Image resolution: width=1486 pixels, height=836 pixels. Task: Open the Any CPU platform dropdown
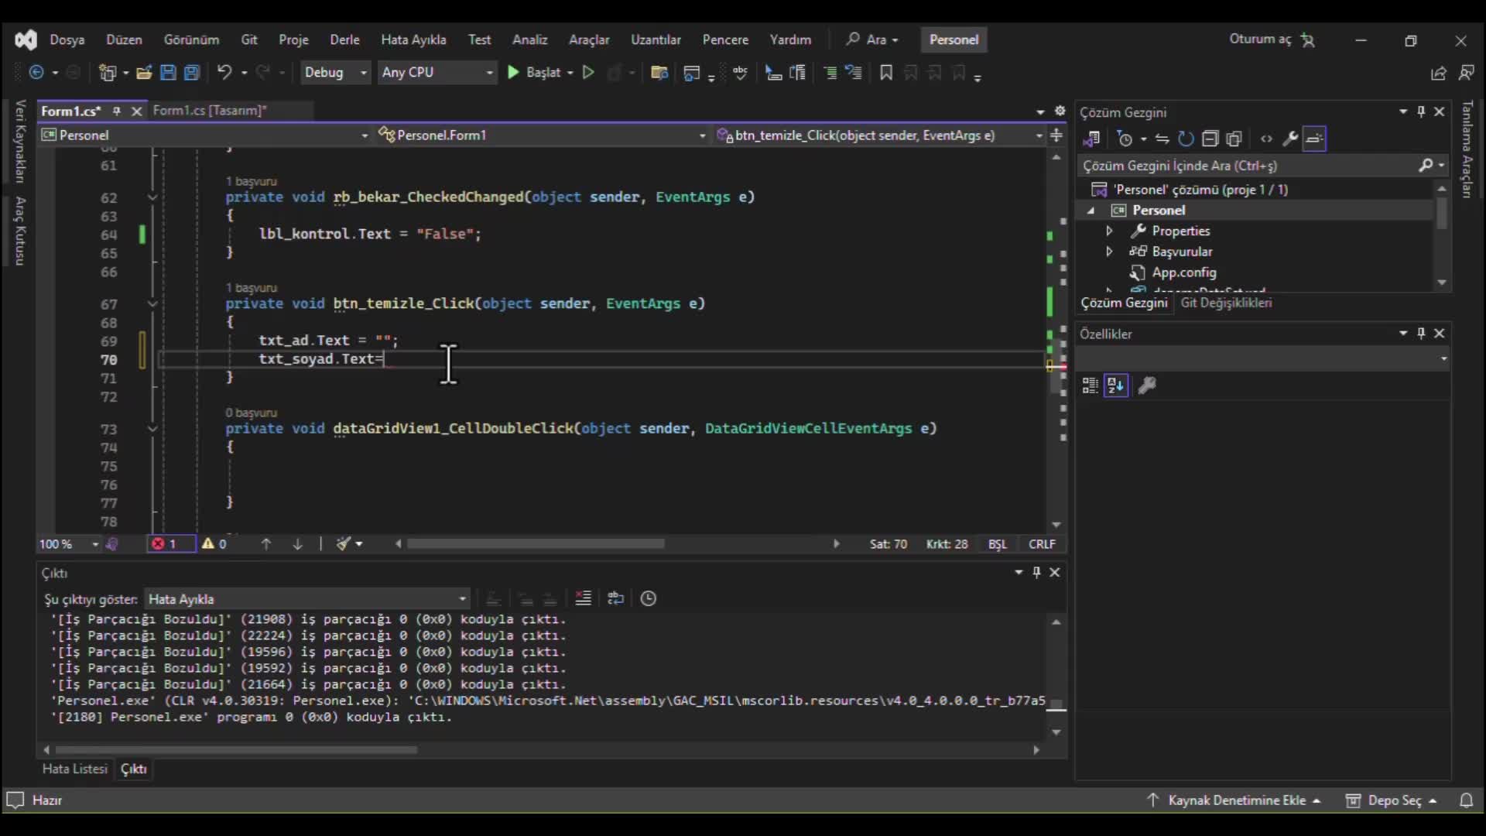point(437,72)
